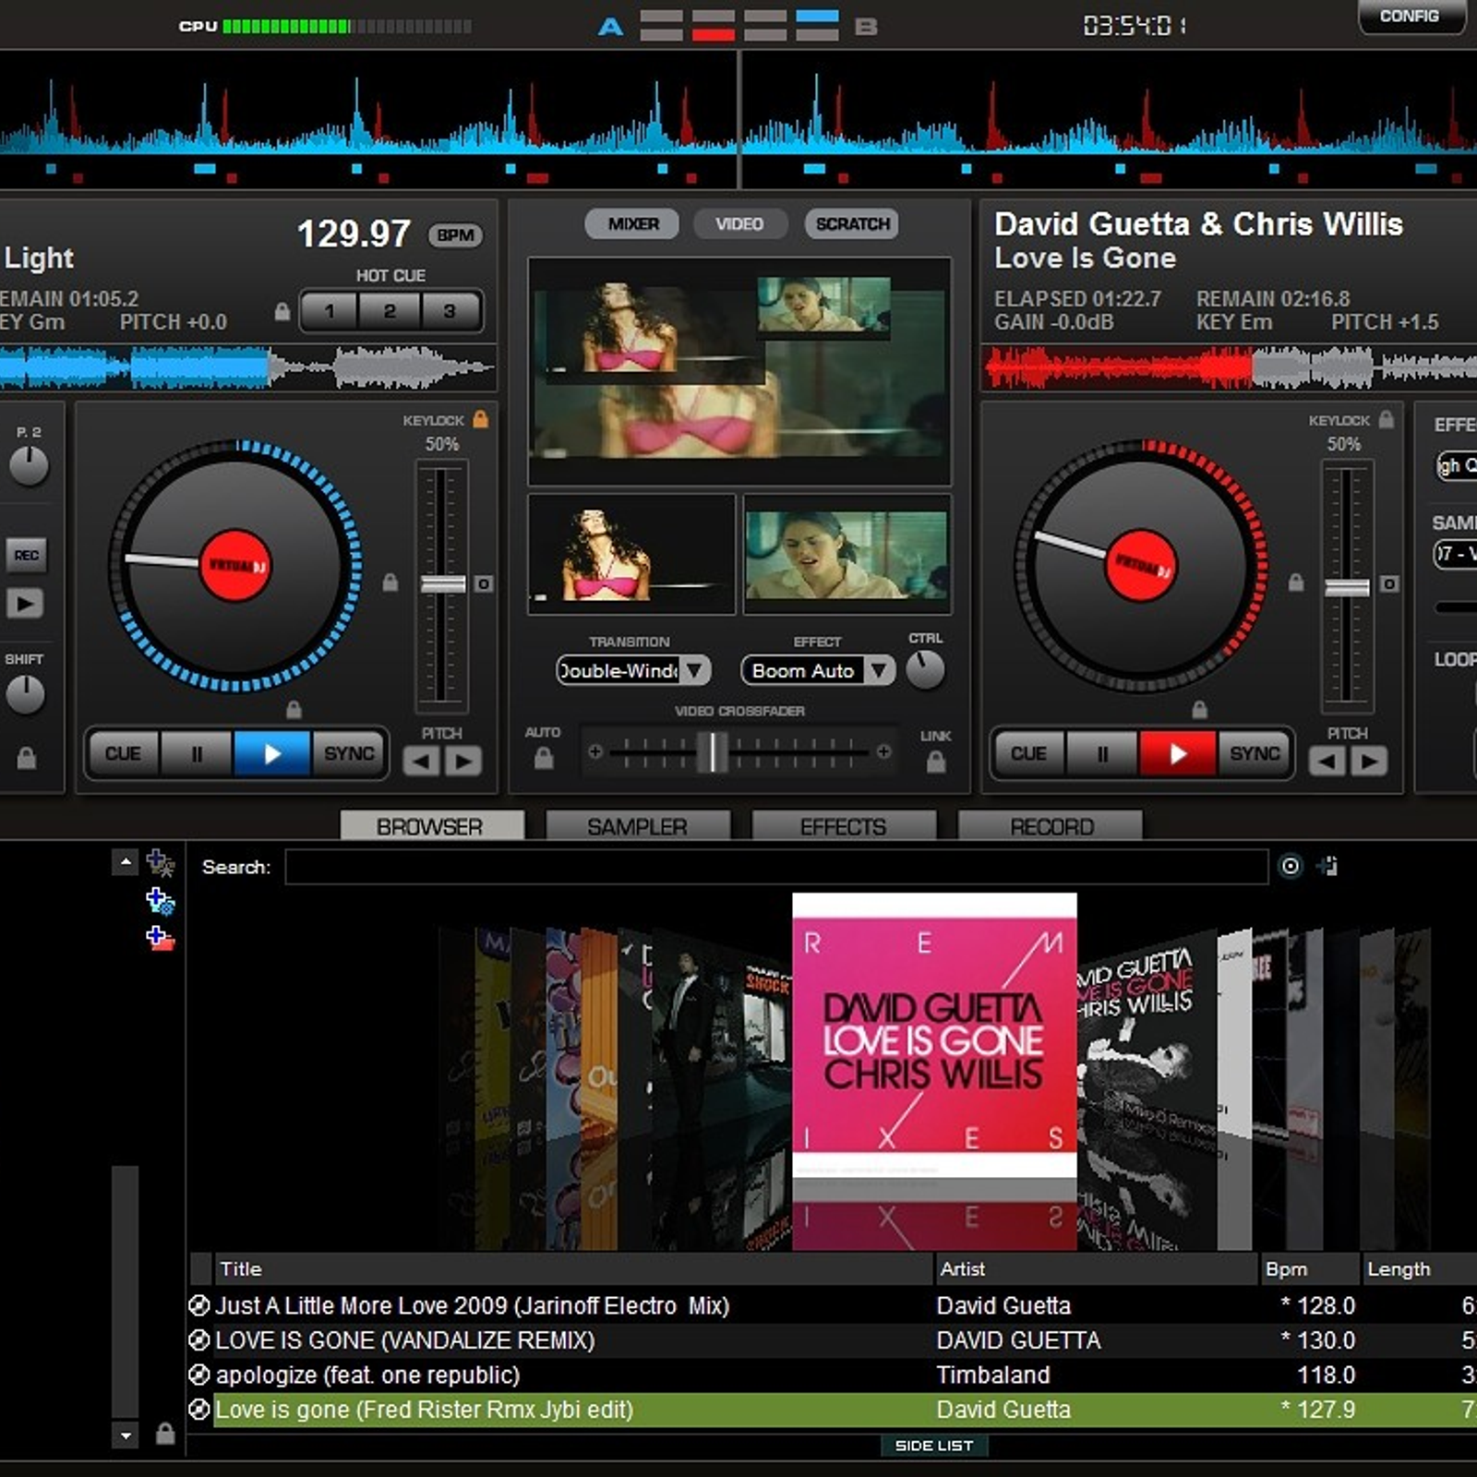Toggle left deck KEYLOCK padlock
Image resolution: width=1477 pixels, height=1477 pixels.
[481, 419]
